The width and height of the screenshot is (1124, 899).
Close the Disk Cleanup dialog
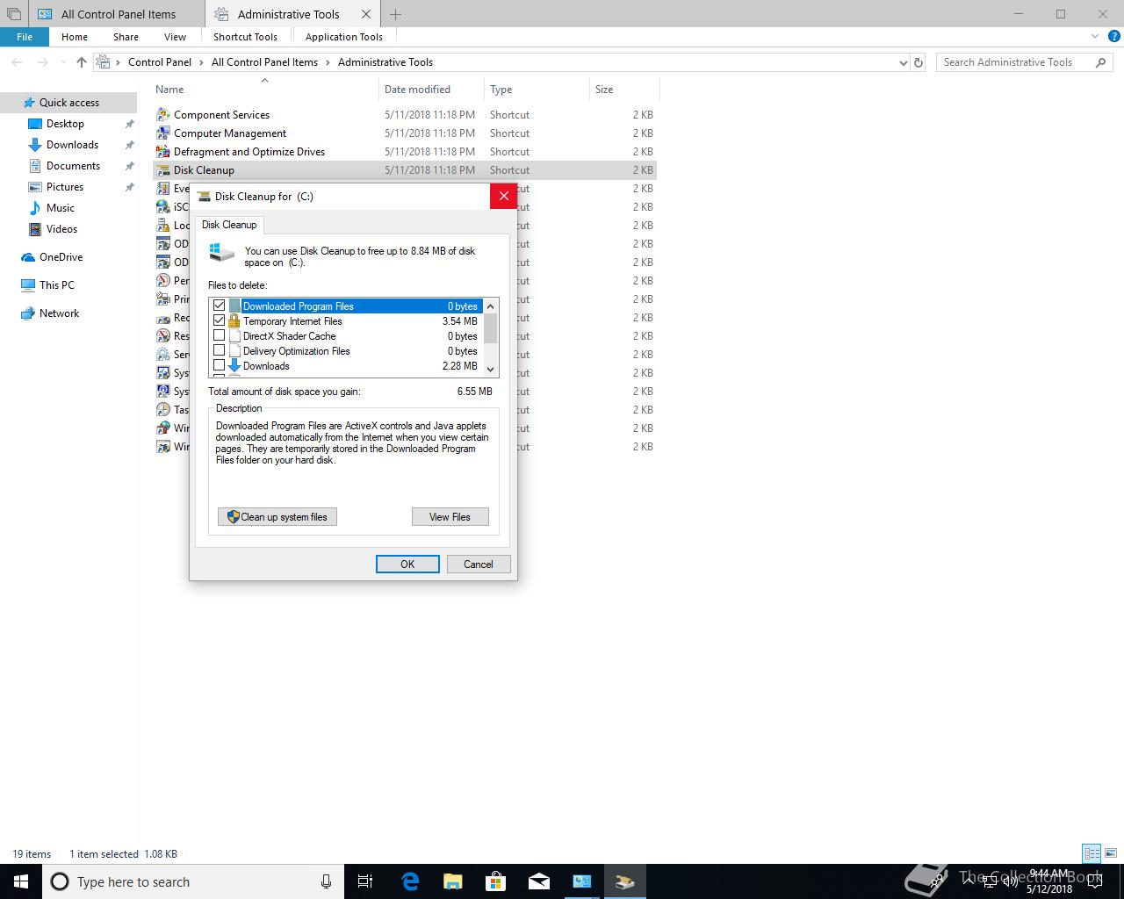click(x=503, y=196)
